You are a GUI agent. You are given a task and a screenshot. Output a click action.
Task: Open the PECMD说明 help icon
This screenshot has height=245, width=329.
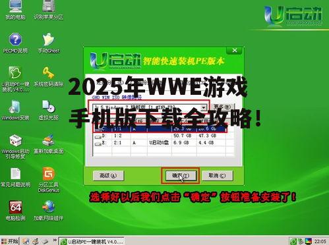click(15, 43)
